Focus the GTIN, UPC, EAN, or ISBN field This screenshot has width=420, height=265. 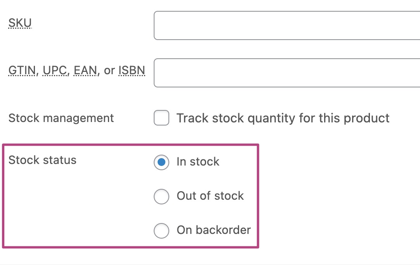(286, 73)
